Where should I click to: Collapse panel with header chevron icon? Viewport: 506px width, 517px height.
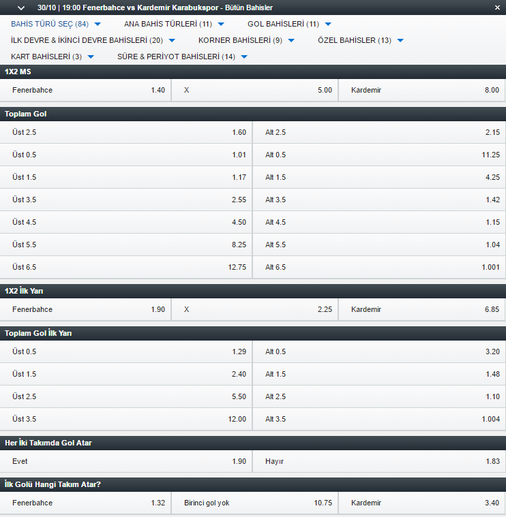(20, 7)
